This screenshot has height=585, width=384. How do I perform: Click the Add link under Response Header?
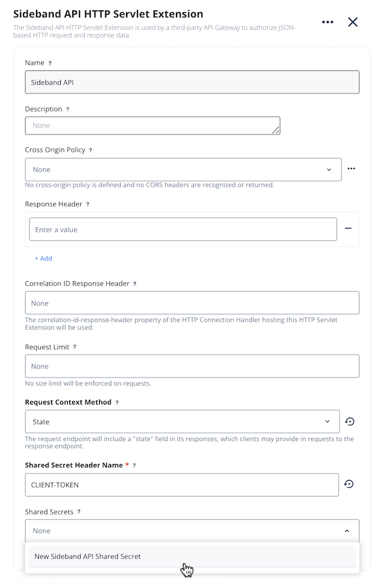pyautogui.click(x=43, y=258)
